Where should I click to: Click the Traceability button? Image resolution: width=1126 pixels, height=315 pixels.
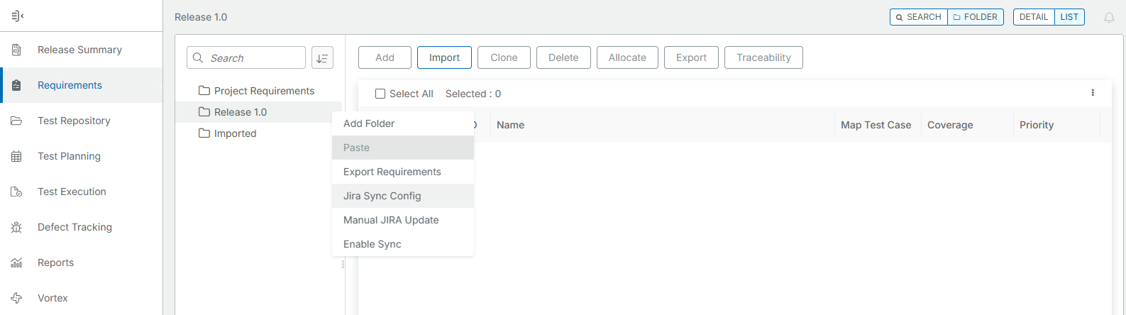click(763, 57)
